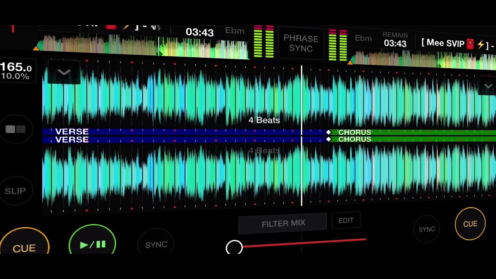The width and height of the screenshot is (496, 279).
Task: Tap the right deck Ebm key label
Action: coord(363,38)
